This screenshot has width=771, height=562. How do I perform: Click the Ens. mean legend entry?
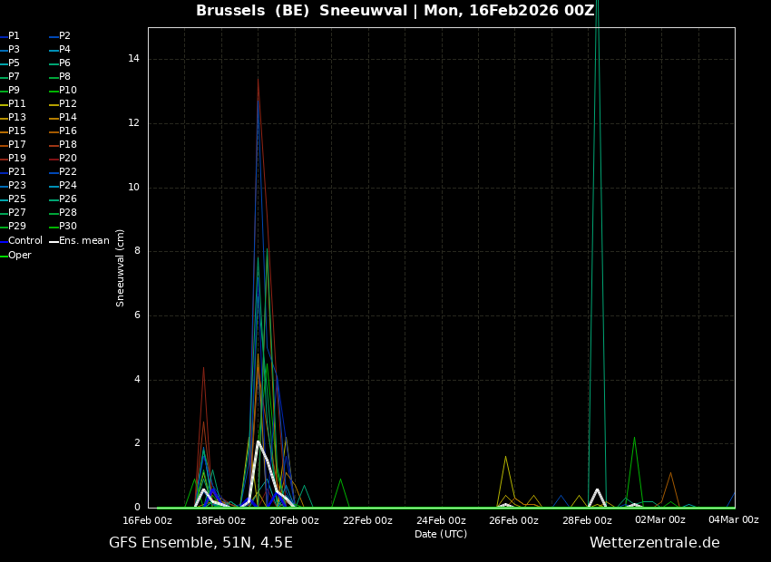(83, 241)
